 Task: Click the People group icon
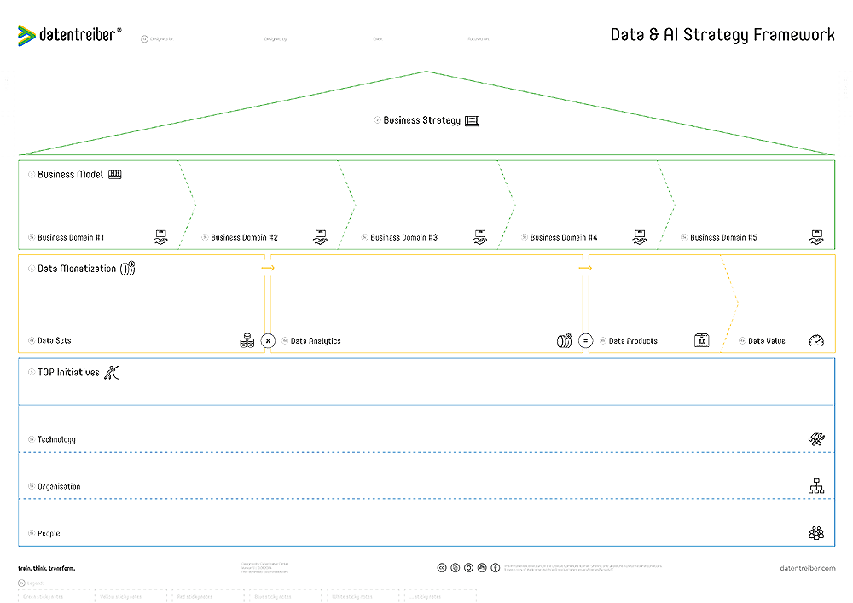(816, 533)
